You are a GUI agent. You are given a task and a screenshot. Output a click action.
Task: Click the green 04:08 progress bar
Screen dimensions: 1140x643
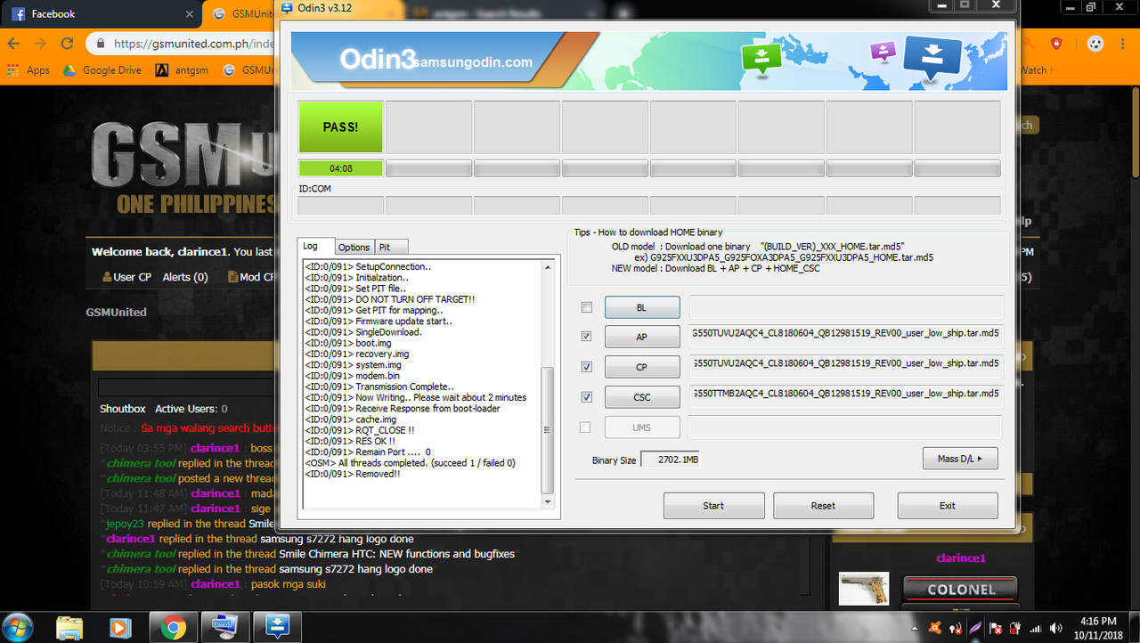[340, 168]
